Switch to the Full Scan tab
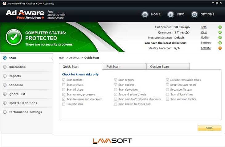The height and width of the screenshot is (147, 225). (124, 66)
